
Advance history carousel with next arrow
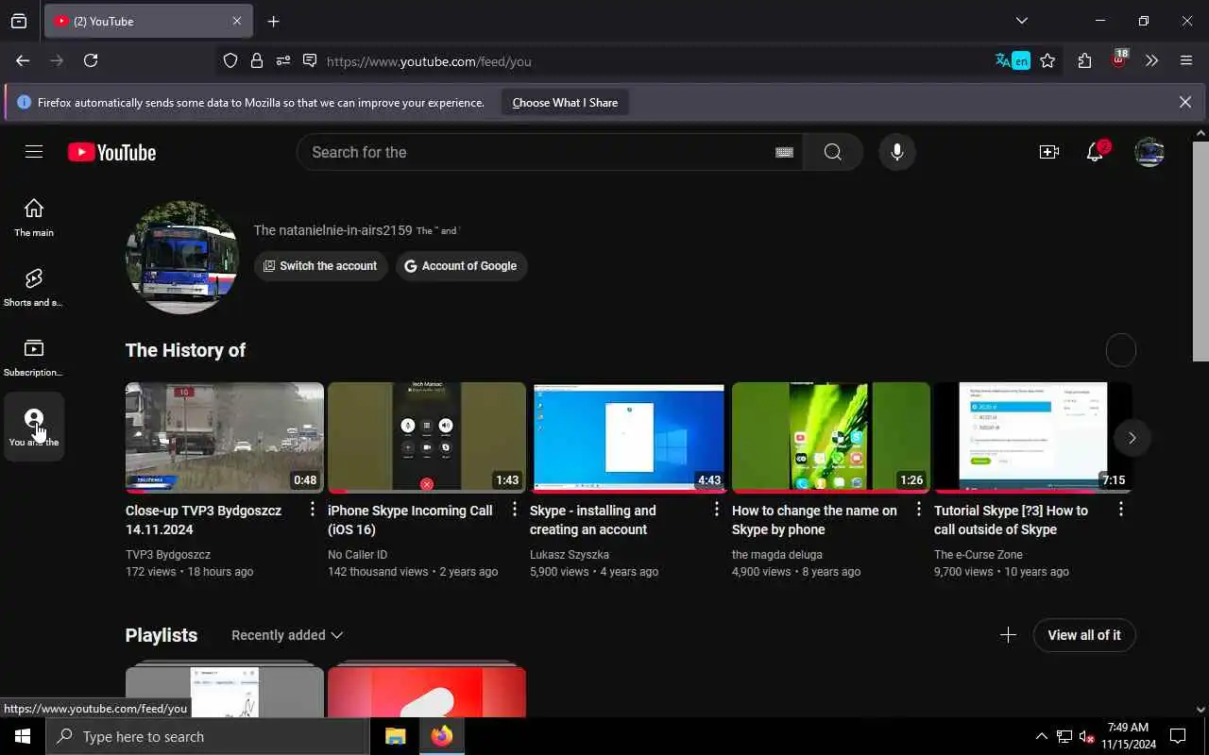coord(1132,438)
